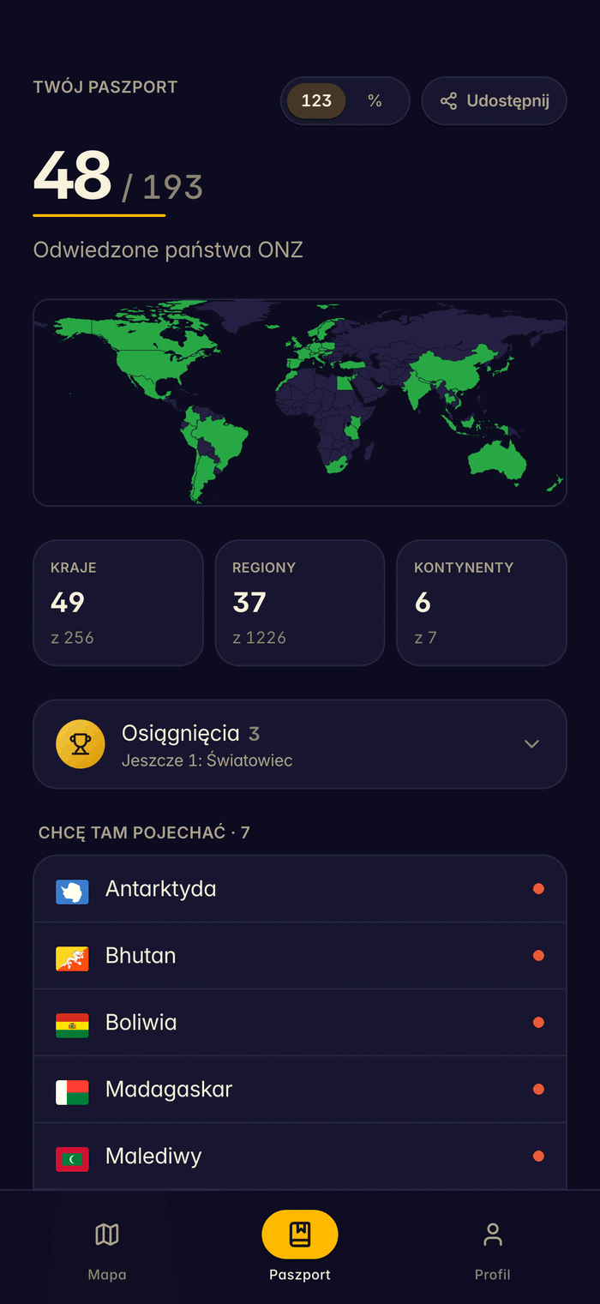Expand the Osiągnięcia achievements card
Image resolution: width=600 pixels, height=1304 pixels.
(300, 743)
